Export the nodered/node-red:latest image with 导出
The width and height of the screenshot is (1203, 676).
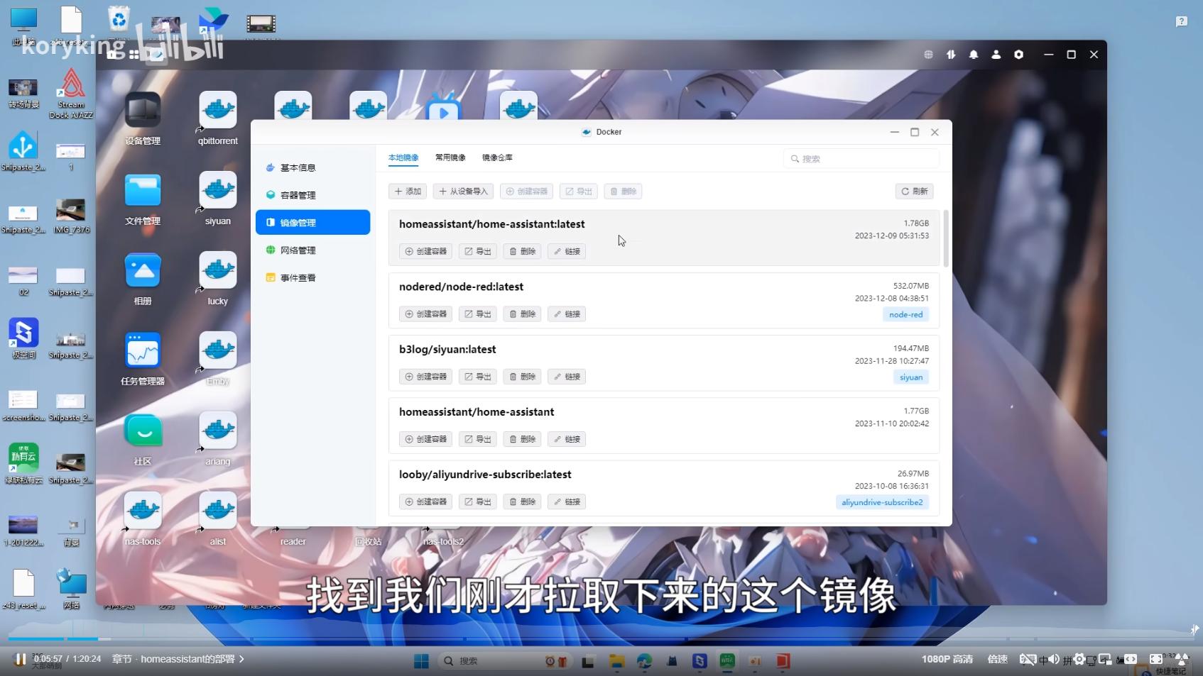[477, 314]
